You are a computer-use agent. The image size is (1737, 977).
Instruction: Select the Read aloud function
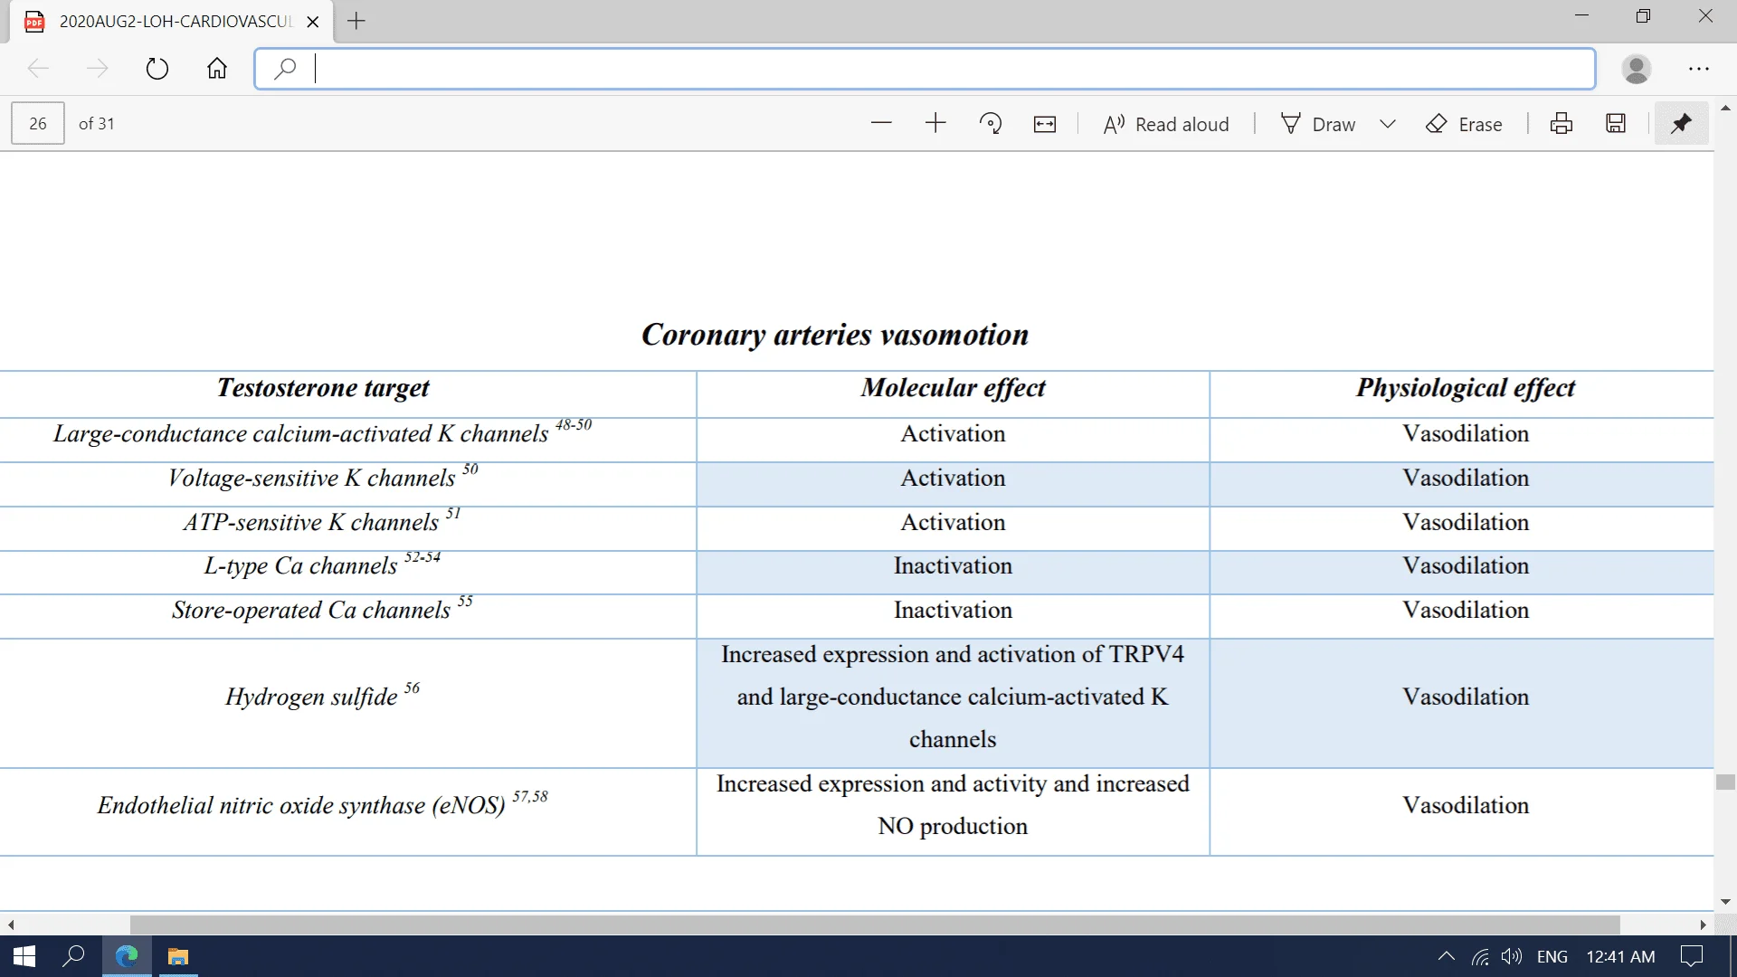coord(1167,124)
